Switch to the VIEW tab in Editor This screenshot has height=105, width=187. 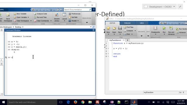(x=142, y=23)
